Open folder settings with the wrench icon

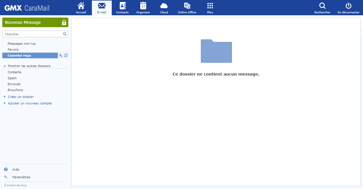point(60,55)
